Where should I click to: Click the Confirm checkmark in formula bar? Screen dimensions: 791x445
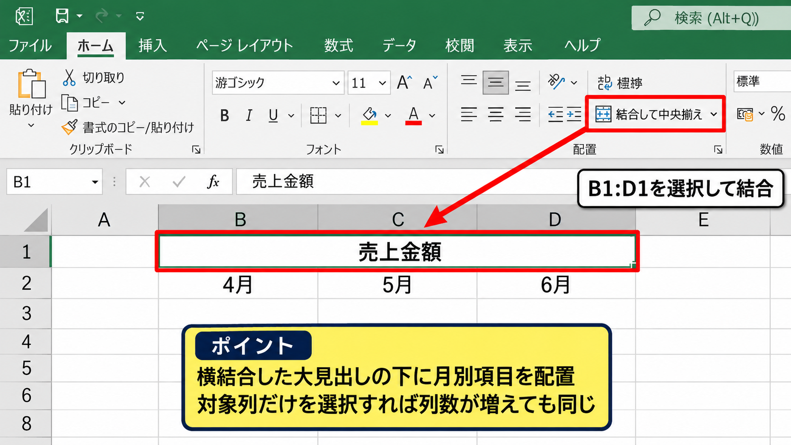179,182
